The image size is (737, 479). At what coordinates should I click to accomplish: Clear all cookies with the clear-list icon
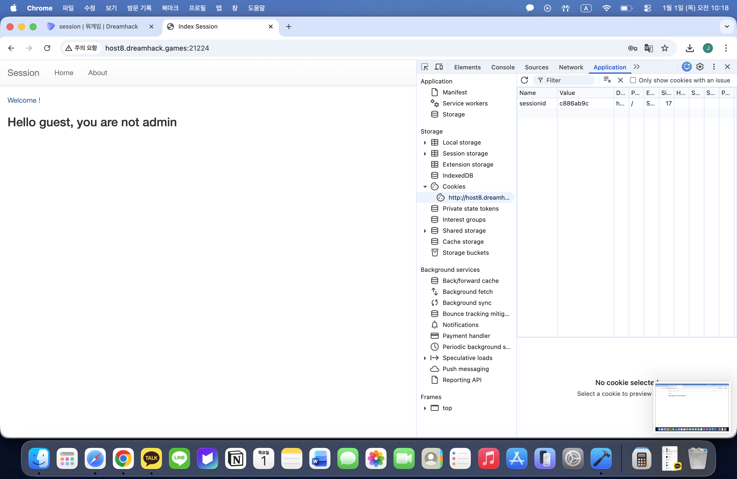point(607,80)
